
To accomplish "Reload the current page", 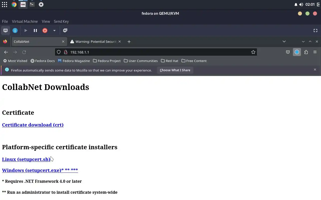I will (24, 52).
